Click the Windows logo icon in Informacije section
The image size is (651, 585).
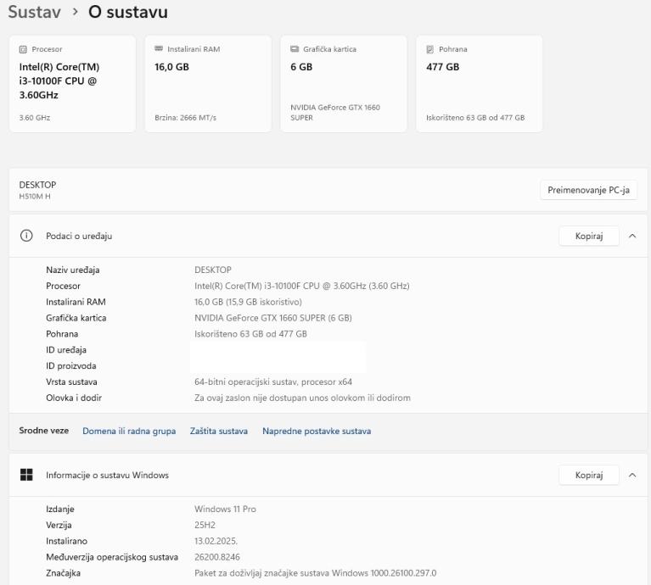coord(26,475)
